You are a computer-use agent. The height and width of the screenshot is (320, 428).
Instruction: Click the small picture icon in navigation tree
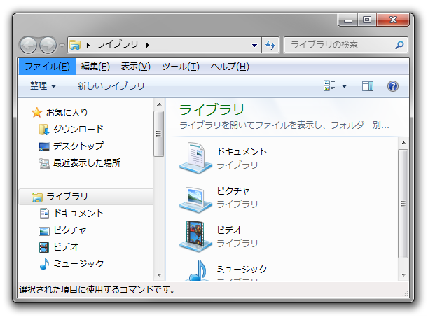click(x=44, y=231)
